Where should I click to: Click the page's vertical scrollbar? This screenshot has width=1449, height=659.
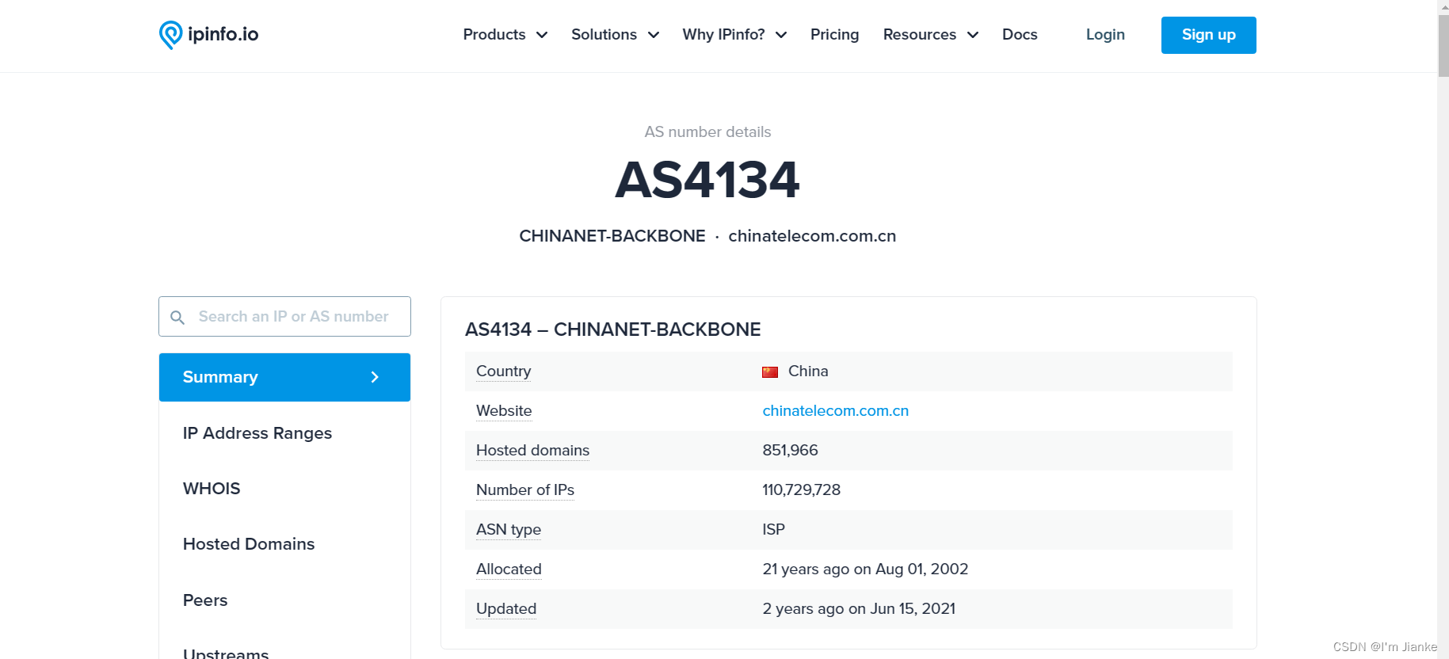click(1443, 317)
